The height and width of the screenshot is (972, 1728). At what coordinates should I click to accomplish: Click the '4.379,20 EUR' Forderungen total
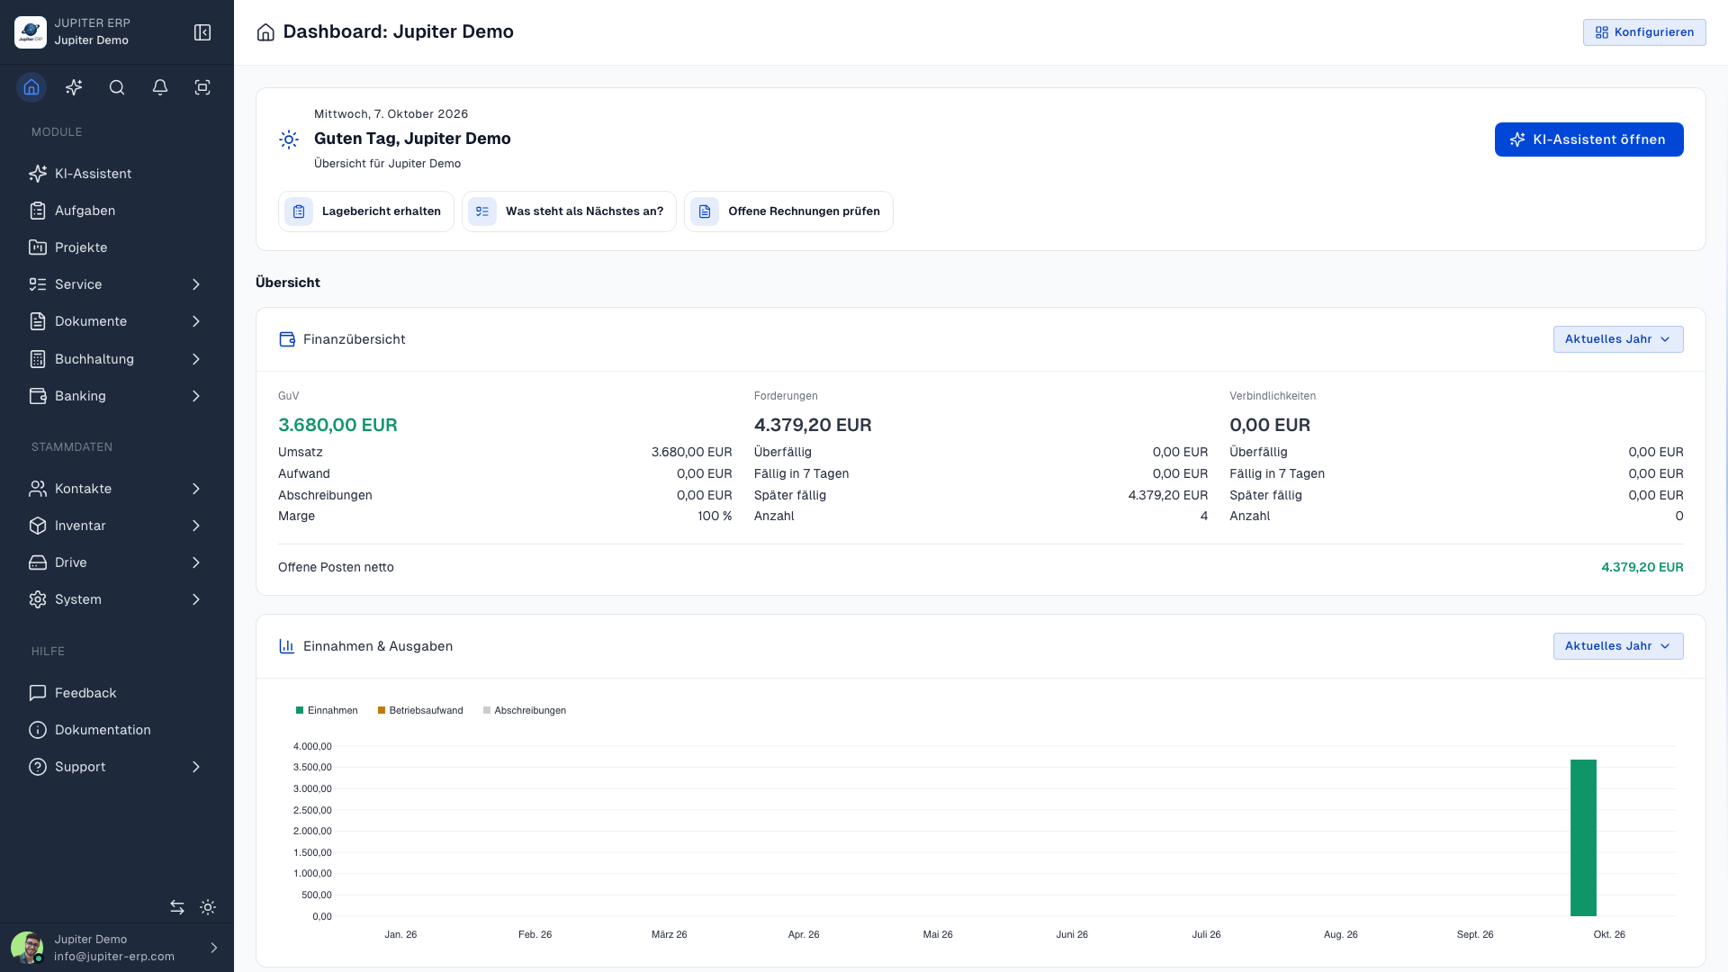(813, 425)
